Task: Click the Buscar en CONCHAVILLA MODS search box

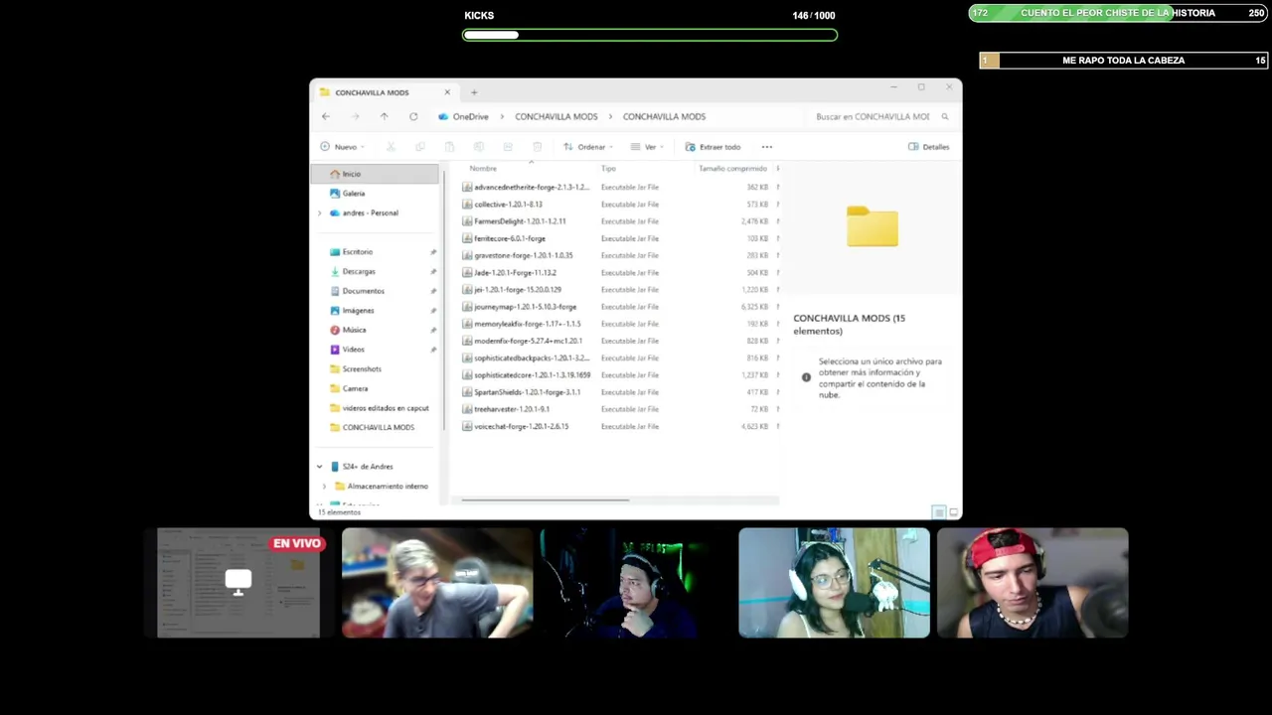Action: [879, 116]
